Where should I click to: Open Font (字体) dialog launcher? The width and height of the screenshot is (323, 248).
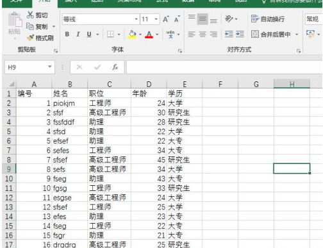[180, 51]
